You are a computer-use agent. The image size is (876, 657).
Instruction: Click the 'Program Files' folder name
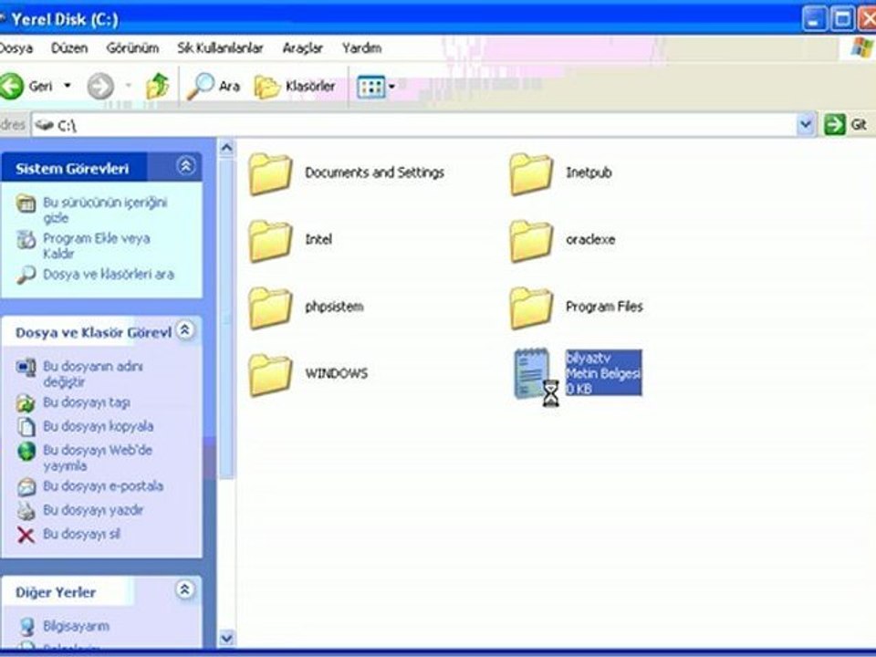[x=604, y=307]
